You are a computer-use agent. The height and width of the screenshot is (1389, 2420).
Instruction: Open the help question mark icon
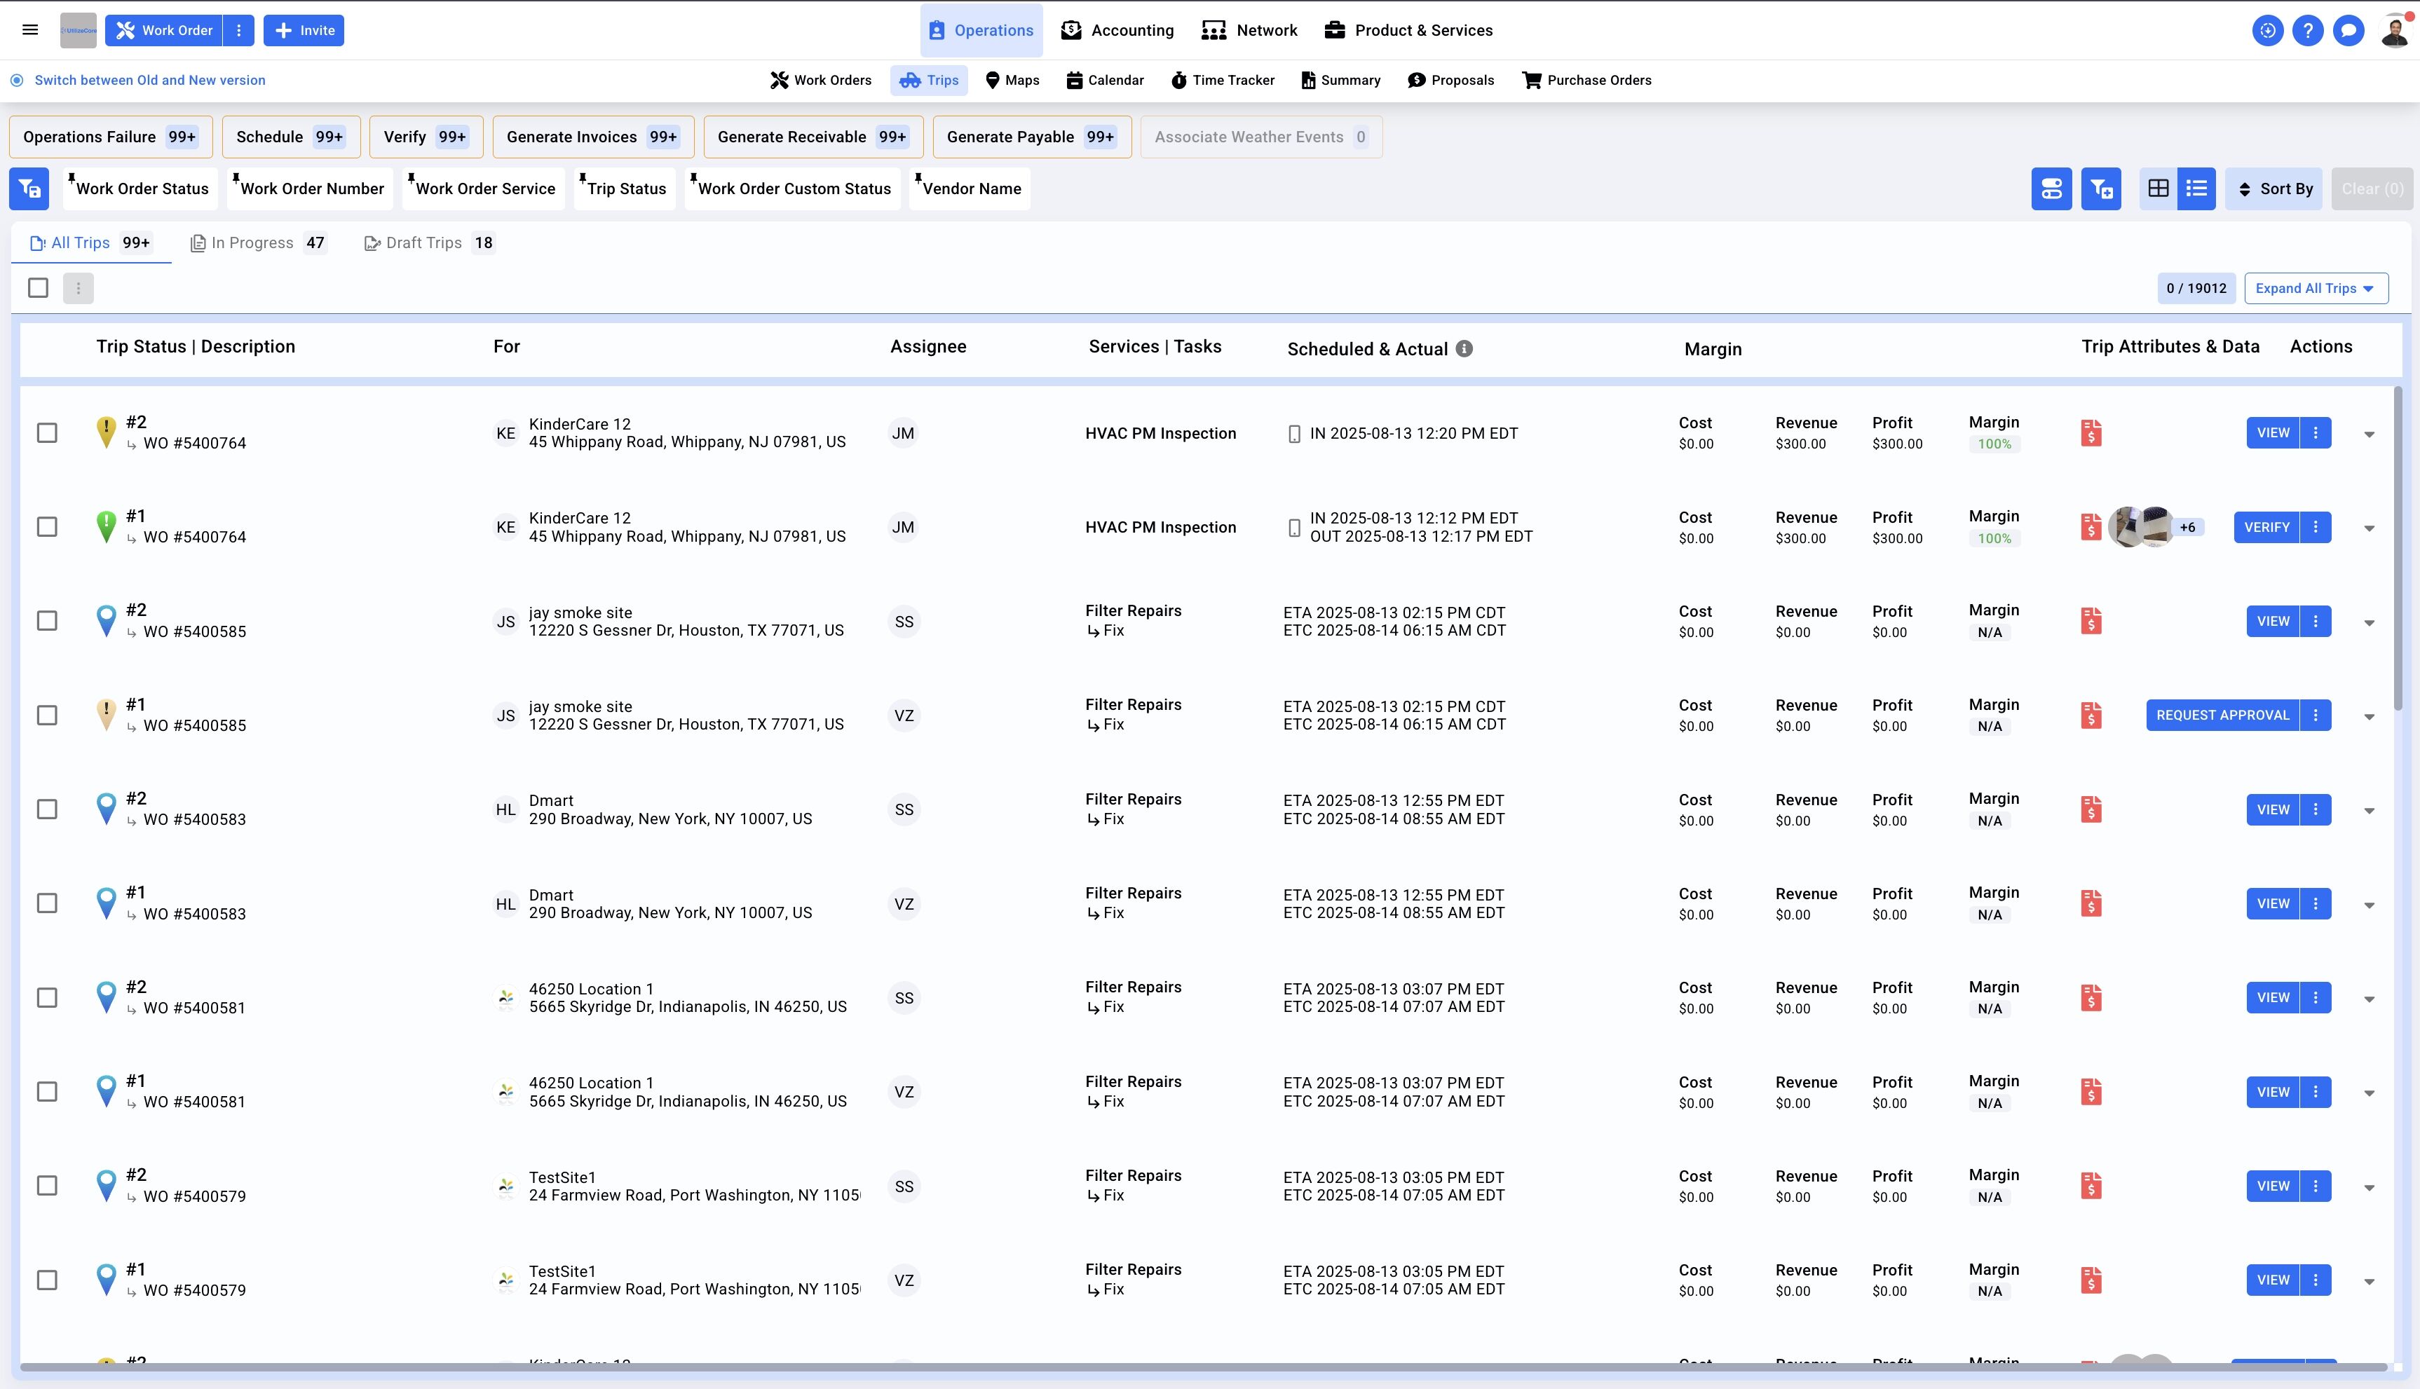(x=2307, y=31)
